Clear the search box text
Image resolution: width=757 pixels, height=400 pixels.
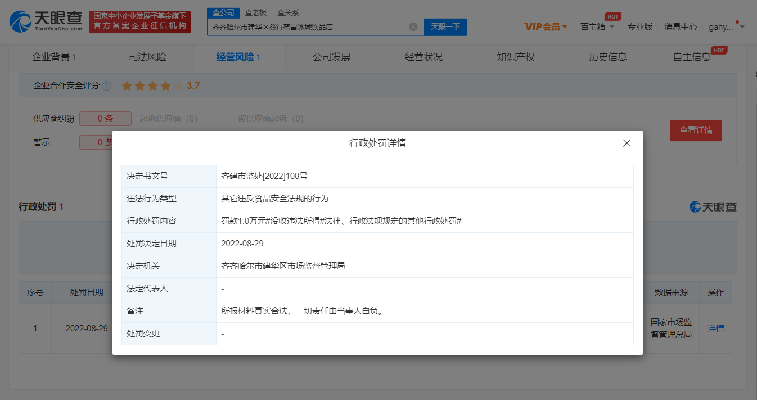[413, 26]
